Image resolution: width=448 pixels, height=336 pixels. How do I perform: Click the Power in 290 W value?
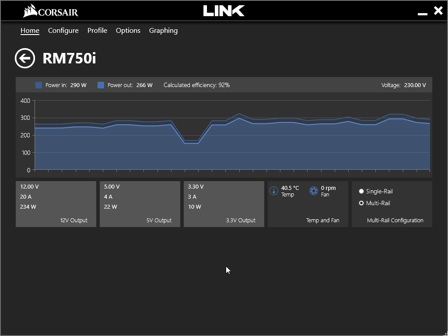click(x=78, y=85)
